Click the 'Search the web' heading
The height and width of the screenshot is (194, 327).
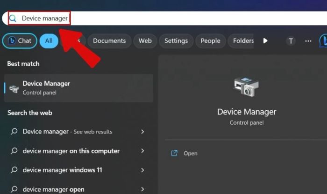tap(30, 113)
